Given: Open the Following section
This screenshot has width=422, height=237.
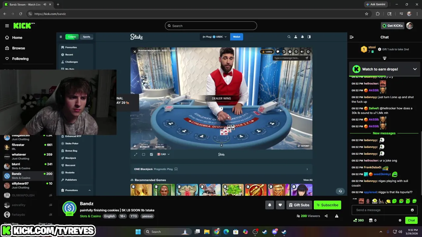Looking at the screenshot, I should click(x=17, y=59).
